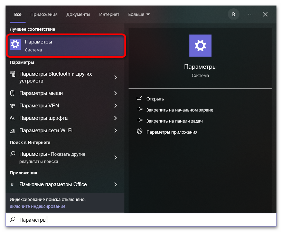Click Параметры приложения action
The height and width of the screenshot is (232, 282).
[x=172, y=132]
